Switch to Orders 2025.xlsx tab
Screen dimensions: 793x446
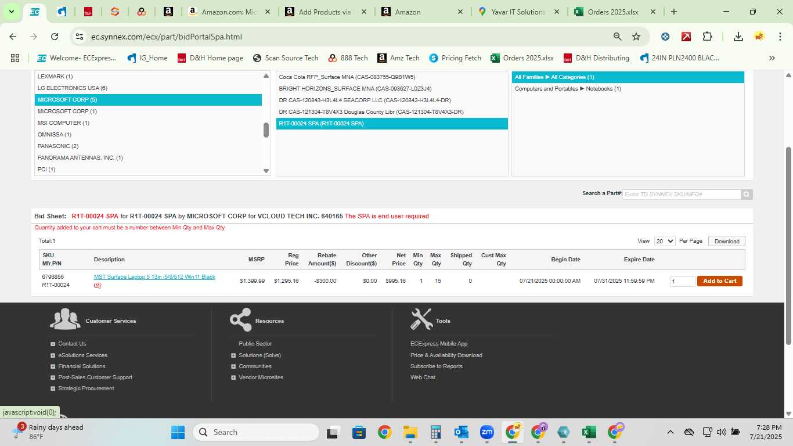615,12
